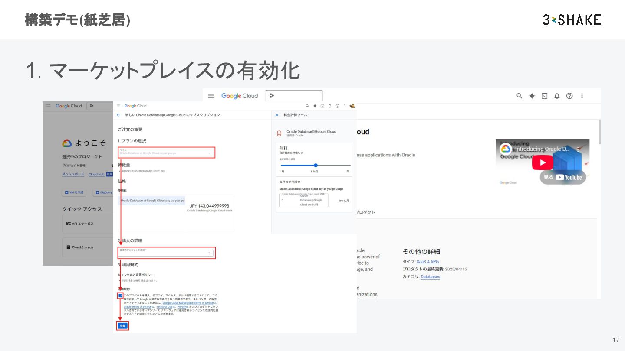Viewport: 625px width, 351px height.
Task: Open notifications bell in product page header
Action: click(x=557, y=96)
